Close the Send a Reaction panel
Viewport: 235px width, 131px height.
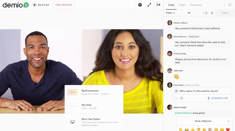click(x=228, y=121)
